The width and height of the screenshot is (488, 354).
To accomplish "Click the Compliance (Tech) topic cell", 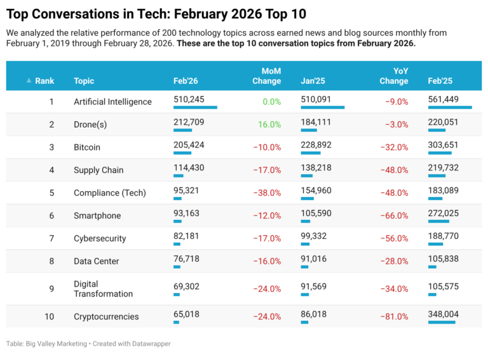I will click(109, 193).
